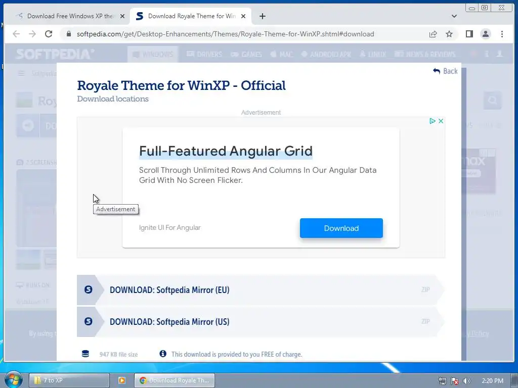Image resolution: width=518 pixels, height=388 pixels.
Task: Click the address bar URL
Action: tap(225, 34)
